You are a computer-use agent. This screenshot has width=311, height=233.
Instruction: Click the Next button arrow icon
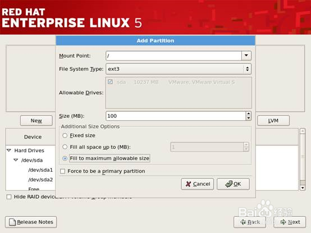pyautogui.click(x=283, y=222)
